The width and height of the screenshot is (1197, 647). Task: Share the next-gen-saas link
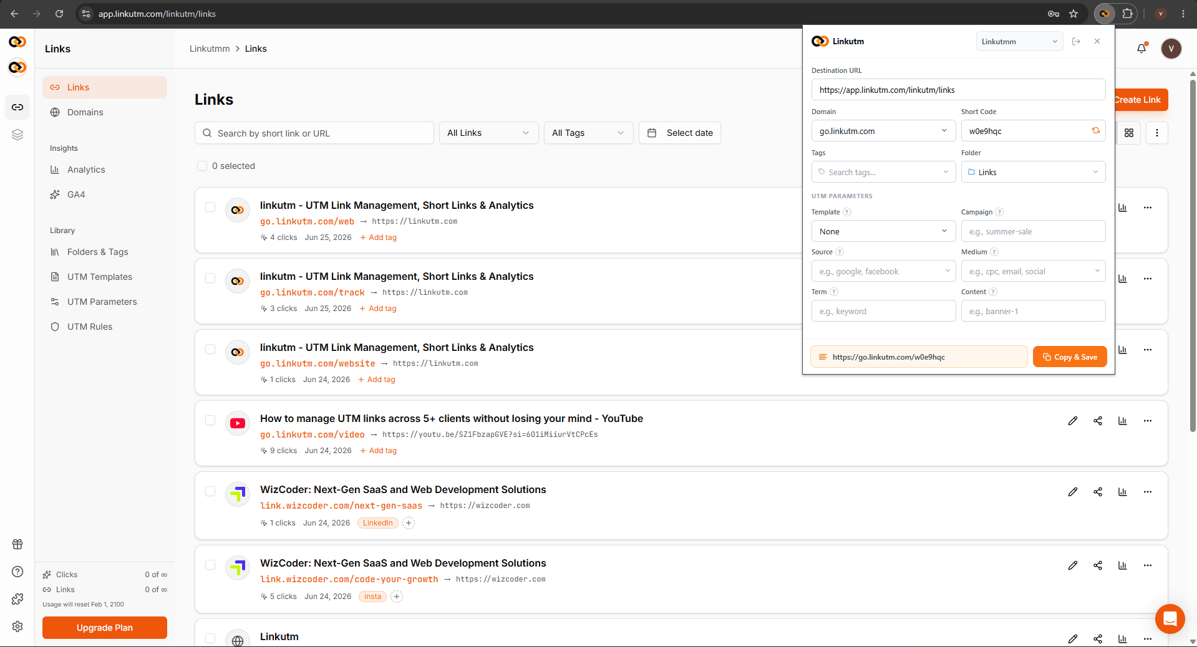1098,492
